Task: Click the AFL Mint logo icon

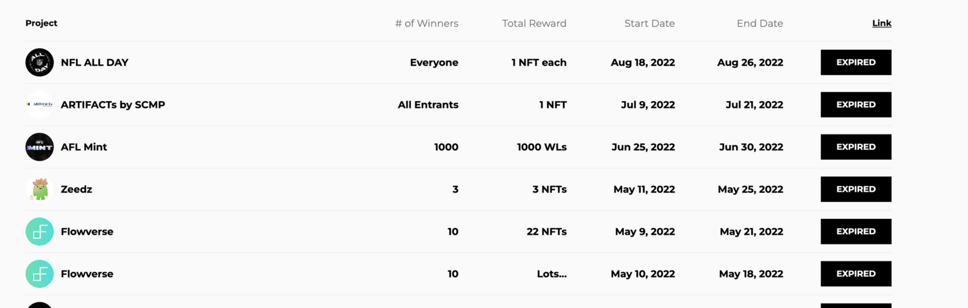Action: (40, 147)
